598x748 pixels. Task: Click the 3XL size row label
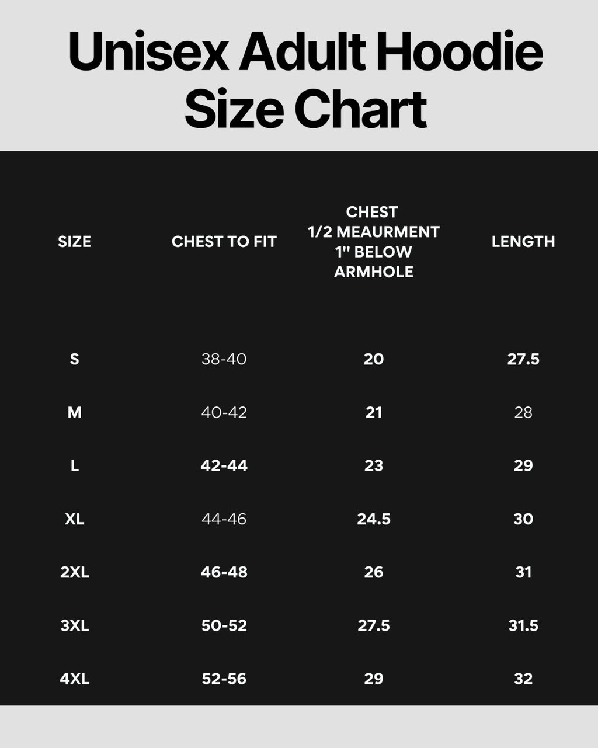pos(74,625)
